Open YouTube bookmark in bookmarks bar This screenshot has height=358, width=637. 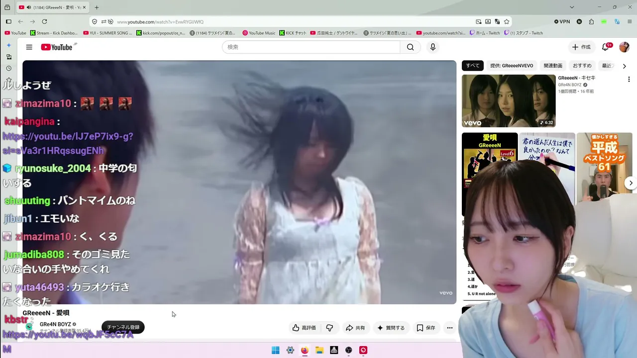(15, 33)
